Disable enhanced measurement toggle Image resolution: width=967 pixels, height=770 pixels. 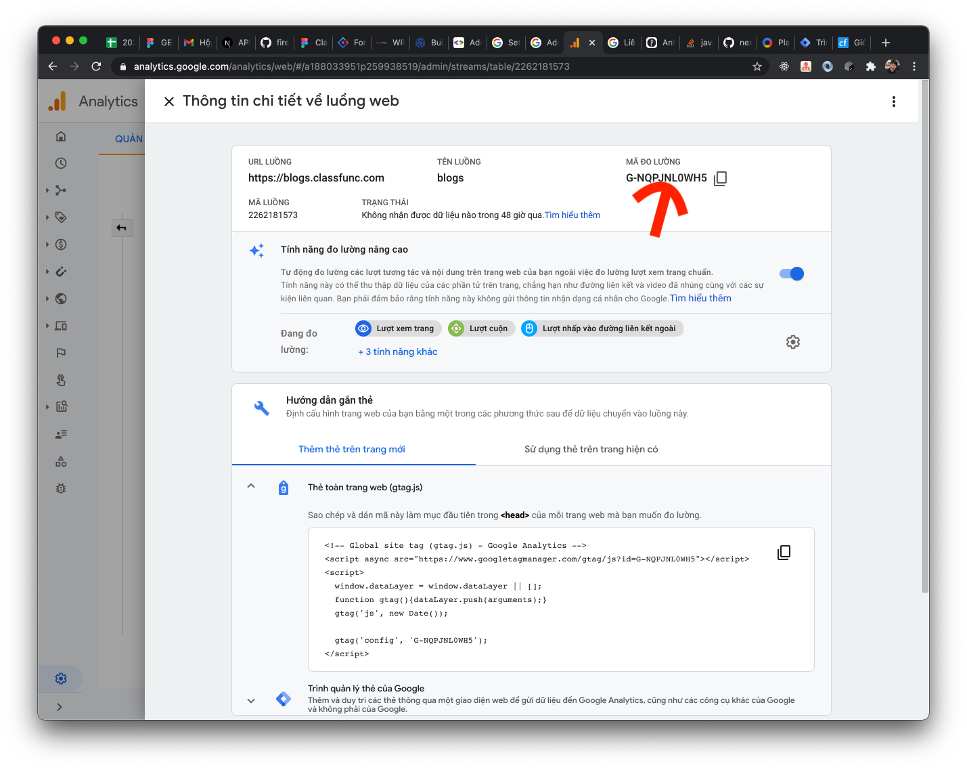pyautogui.click(x=791, y=274)
